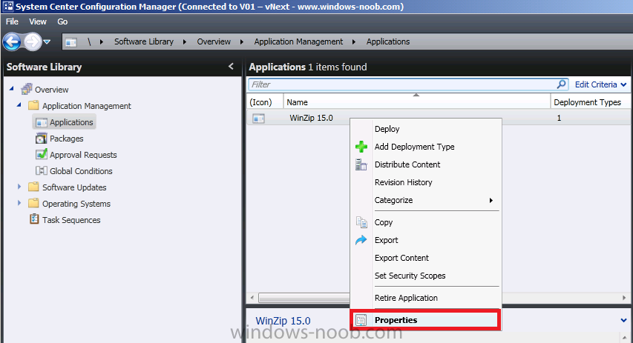The height and width of the screenshot is (343, 633).
Task: Choose Export Content from context menu
Action: click(401, 258)
